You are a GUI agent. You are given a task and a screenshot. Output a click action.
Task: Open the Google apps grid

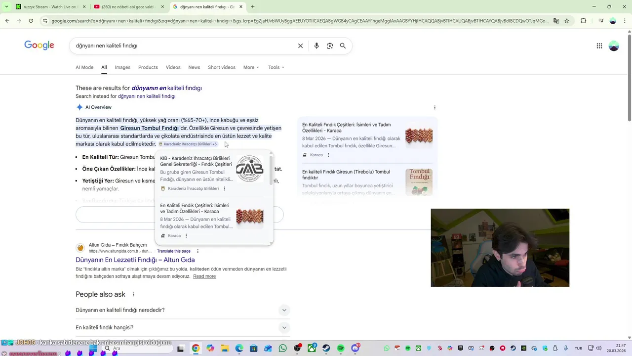click(599, 45)
